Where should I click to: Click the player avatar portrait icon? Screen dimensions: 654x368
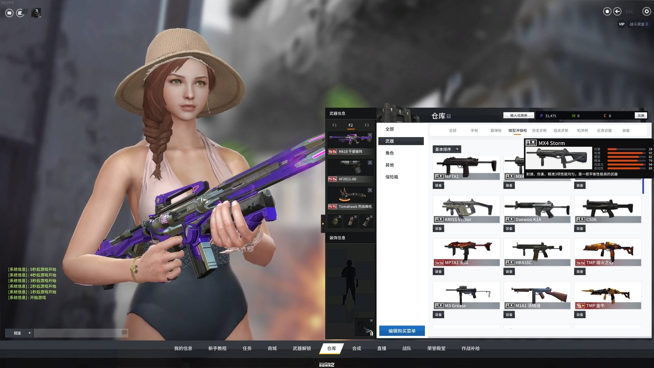tap(36, 13)
